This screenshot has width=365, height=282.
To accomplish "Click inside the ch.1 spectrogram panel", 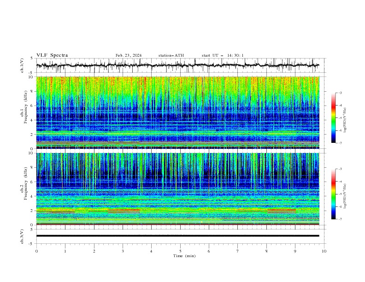I will (x=177, y=112).
